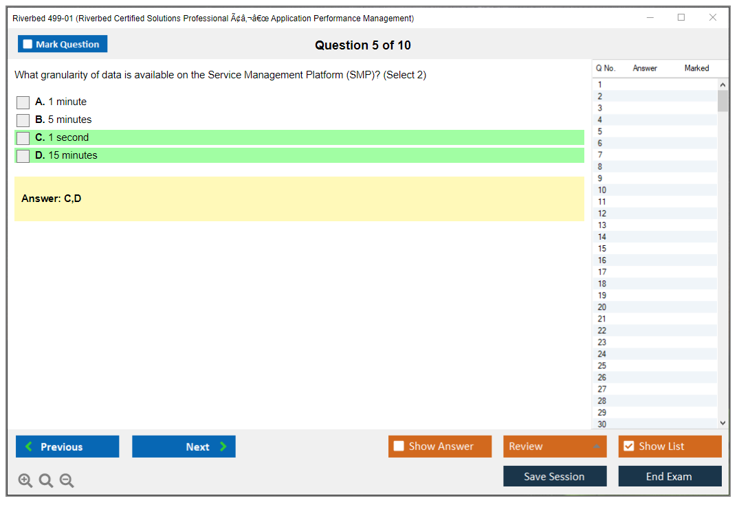The width and height of the screenshot is (739, 505).
Task: Click the Answer column header
Action: (645, 68)
